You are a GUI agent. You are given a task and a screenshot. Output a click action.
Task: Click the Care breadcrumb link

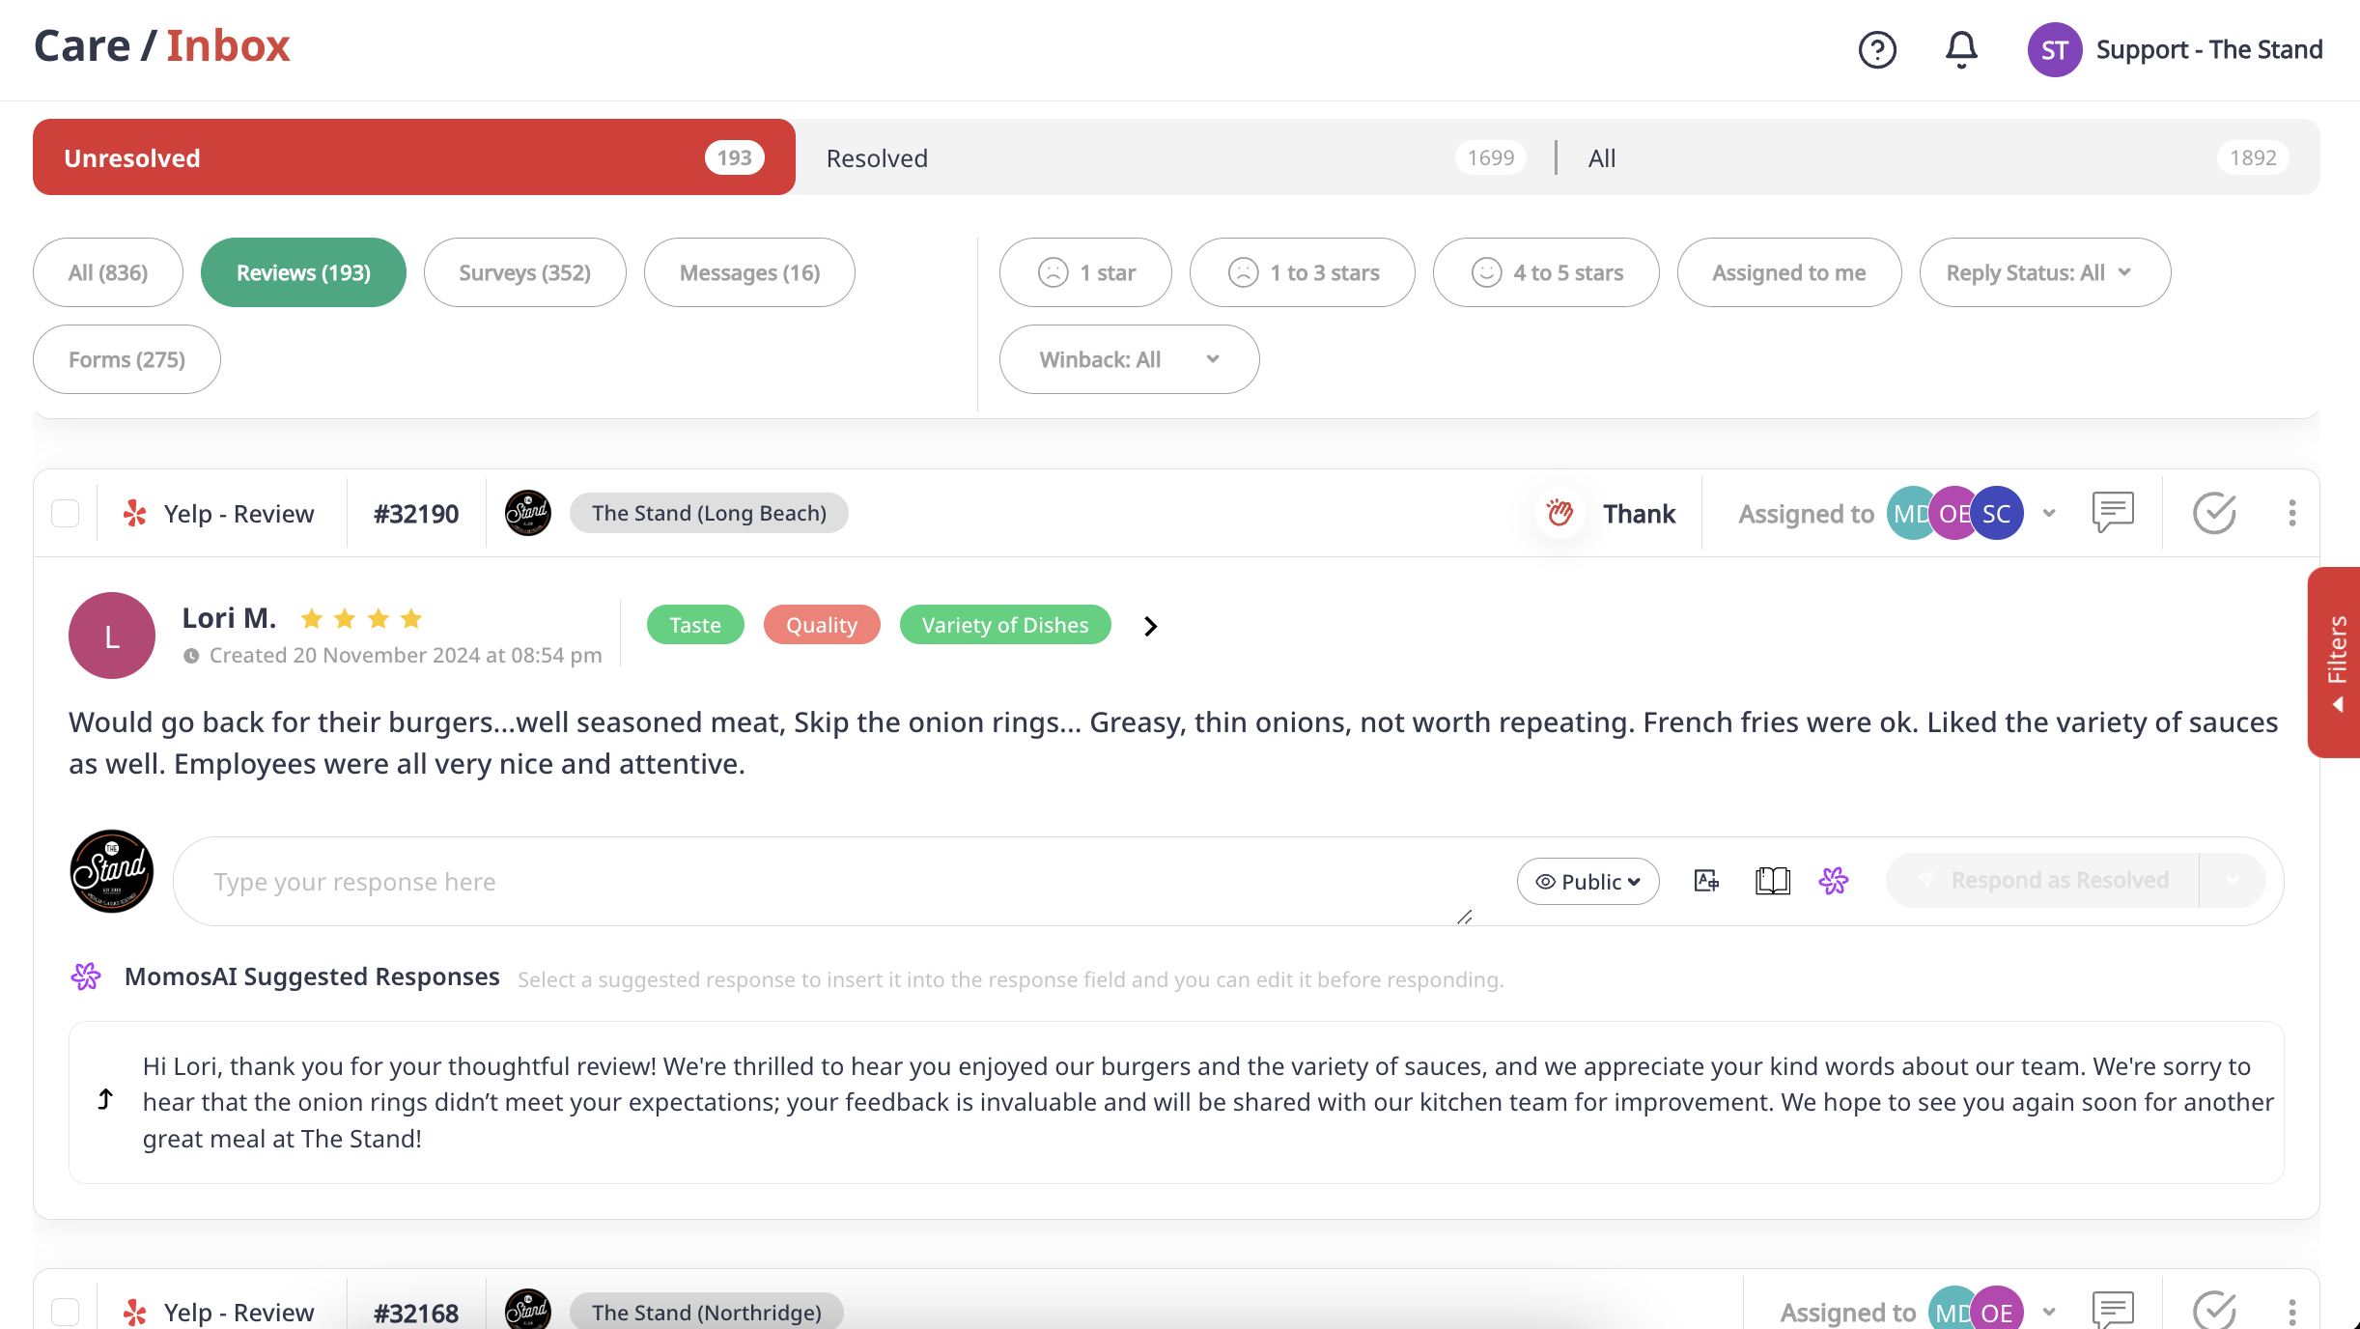click(x=82, y=45)
